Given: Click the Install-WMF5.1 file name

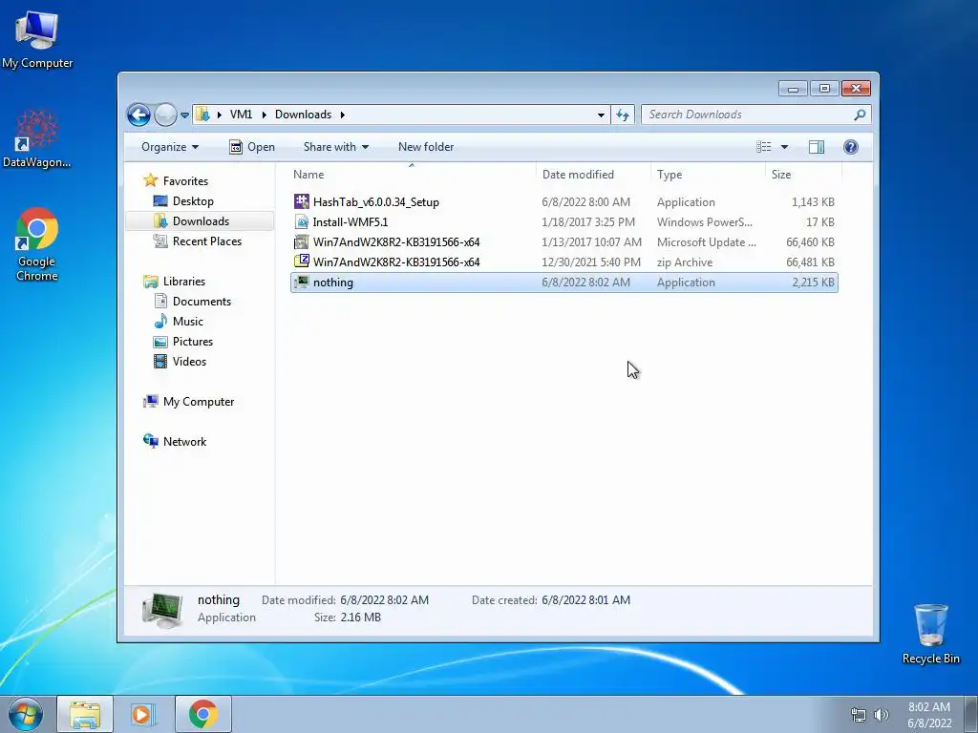Looking at the screenshot, I should (350, 221).
